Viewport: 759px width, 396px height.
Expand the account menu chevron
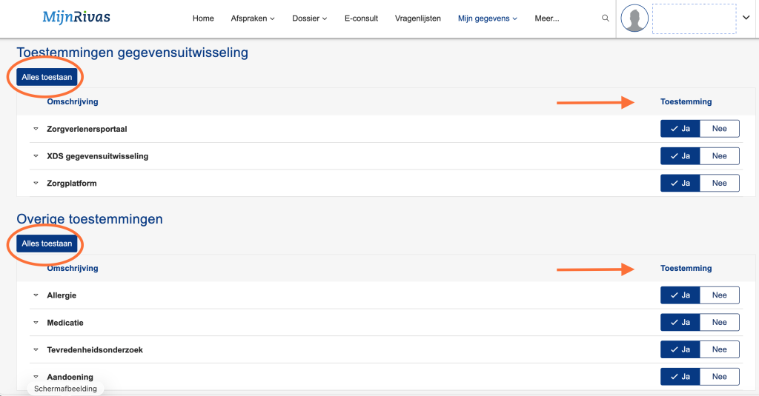coord(746,19)
